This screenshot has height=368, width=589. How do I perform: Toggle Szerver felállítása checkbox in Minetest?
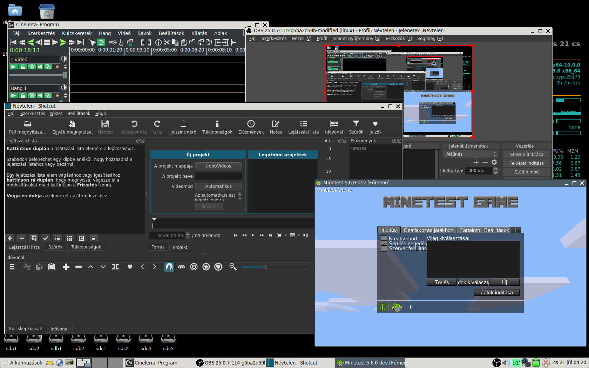(384, 248)
